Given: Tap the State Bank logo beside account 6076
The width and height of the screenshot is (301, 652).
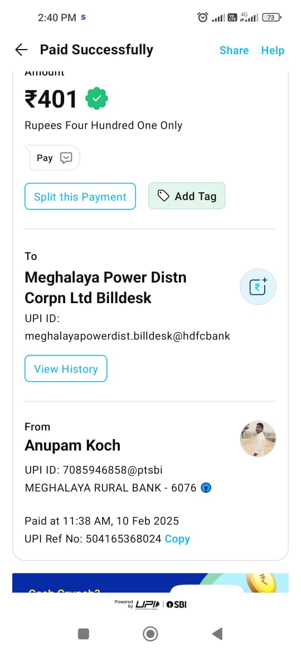Looking at the screenshot, I should point(206,488).
